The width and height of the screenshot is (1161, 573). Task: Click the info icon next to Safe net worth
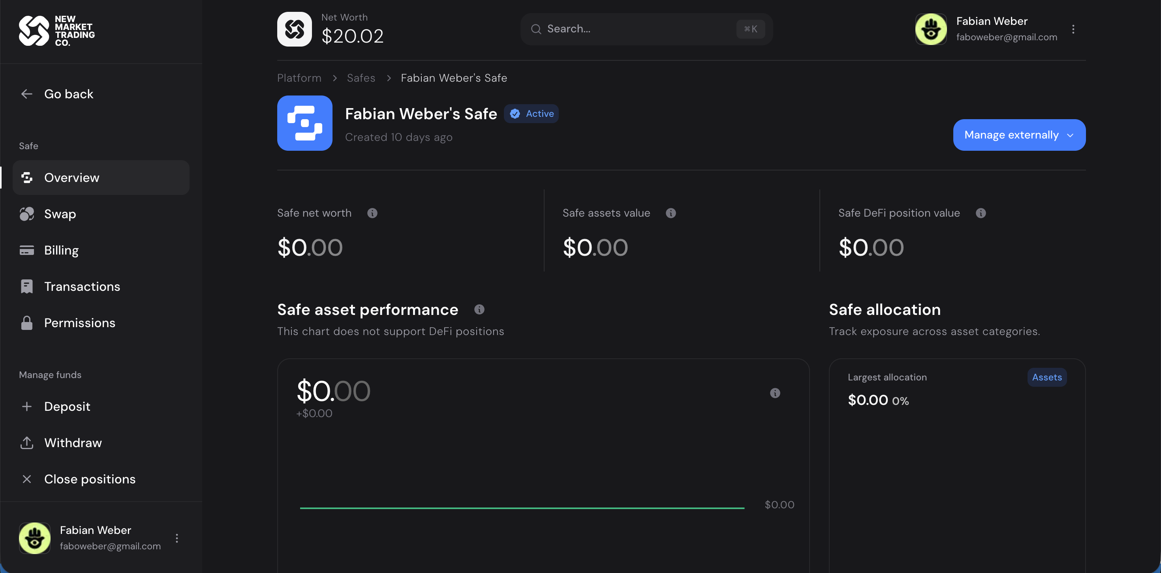point(372,213)
